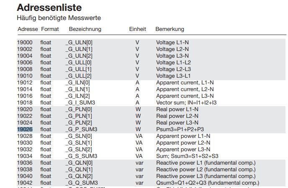Click the _G_Q_SUM3 designation
The width and height of the screenshot is (288, 188).
click(x=82, y=183)
